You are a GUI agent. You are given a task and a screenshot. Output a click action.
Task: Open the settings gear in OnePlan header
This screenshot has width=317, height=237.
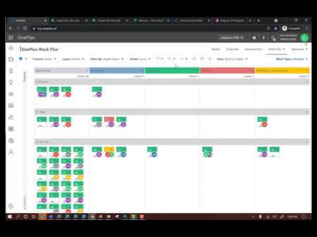click(254, 38)
